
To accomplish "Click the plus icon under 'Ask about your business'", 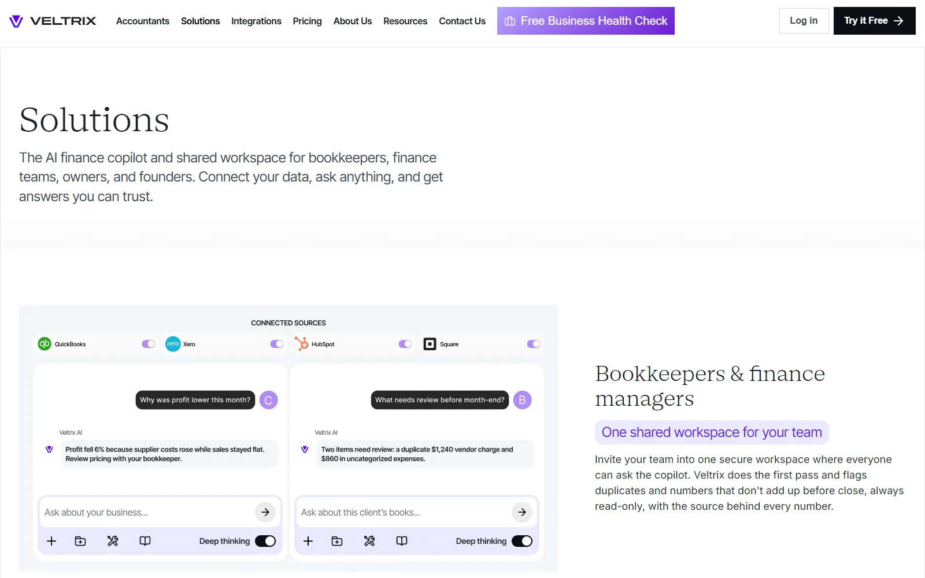I will click(51, 541).
